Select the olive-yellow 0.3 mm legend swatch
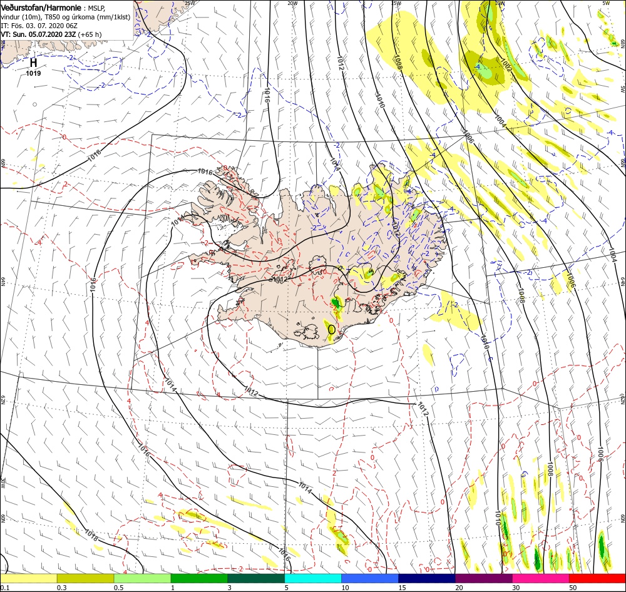The width and height of the screenshot is (626, 592). pyautogui.click(x=85, y=578)
